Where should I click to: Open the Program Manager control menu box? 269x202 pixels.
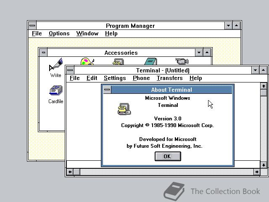[x=32, y=26]
